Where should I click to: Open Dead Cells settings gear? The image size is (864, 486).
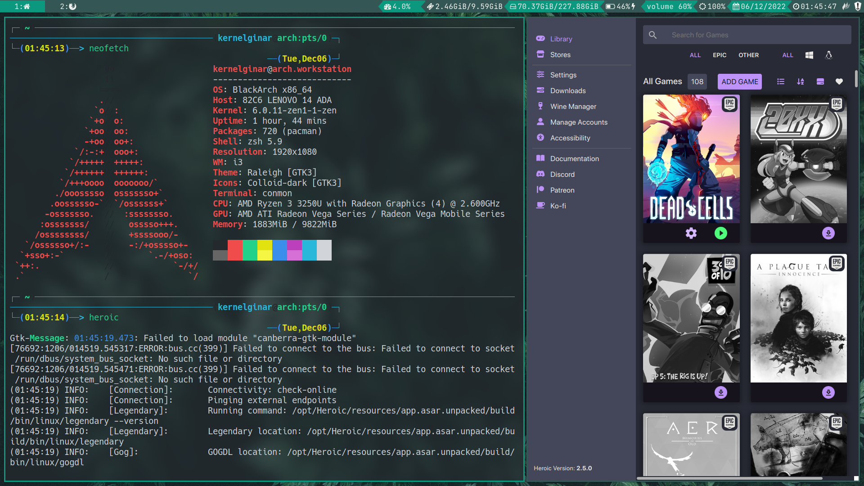click(691, 233)
